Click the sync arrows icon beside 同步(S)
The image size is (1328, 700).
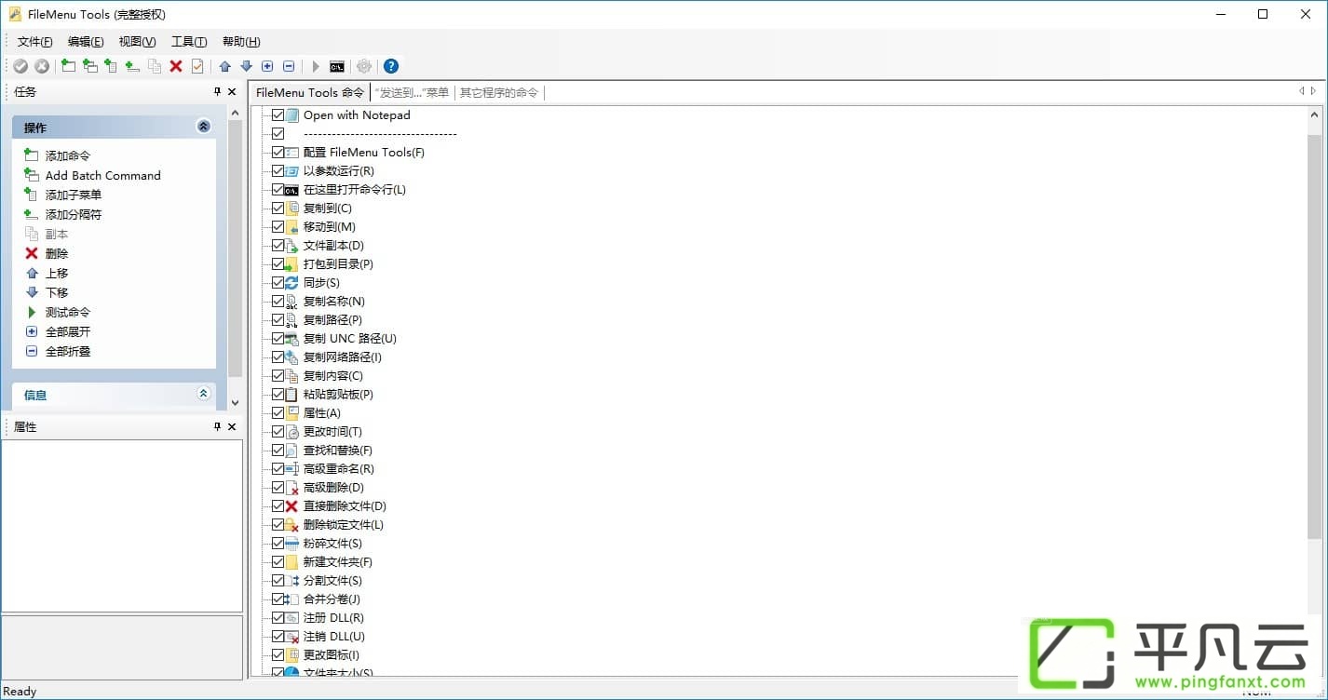(291, 282)
